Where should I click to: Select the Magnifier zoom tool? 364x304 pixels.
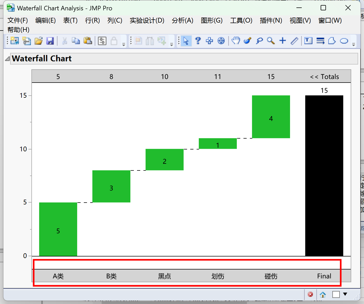pyautogui.click(x=271, y=41)
